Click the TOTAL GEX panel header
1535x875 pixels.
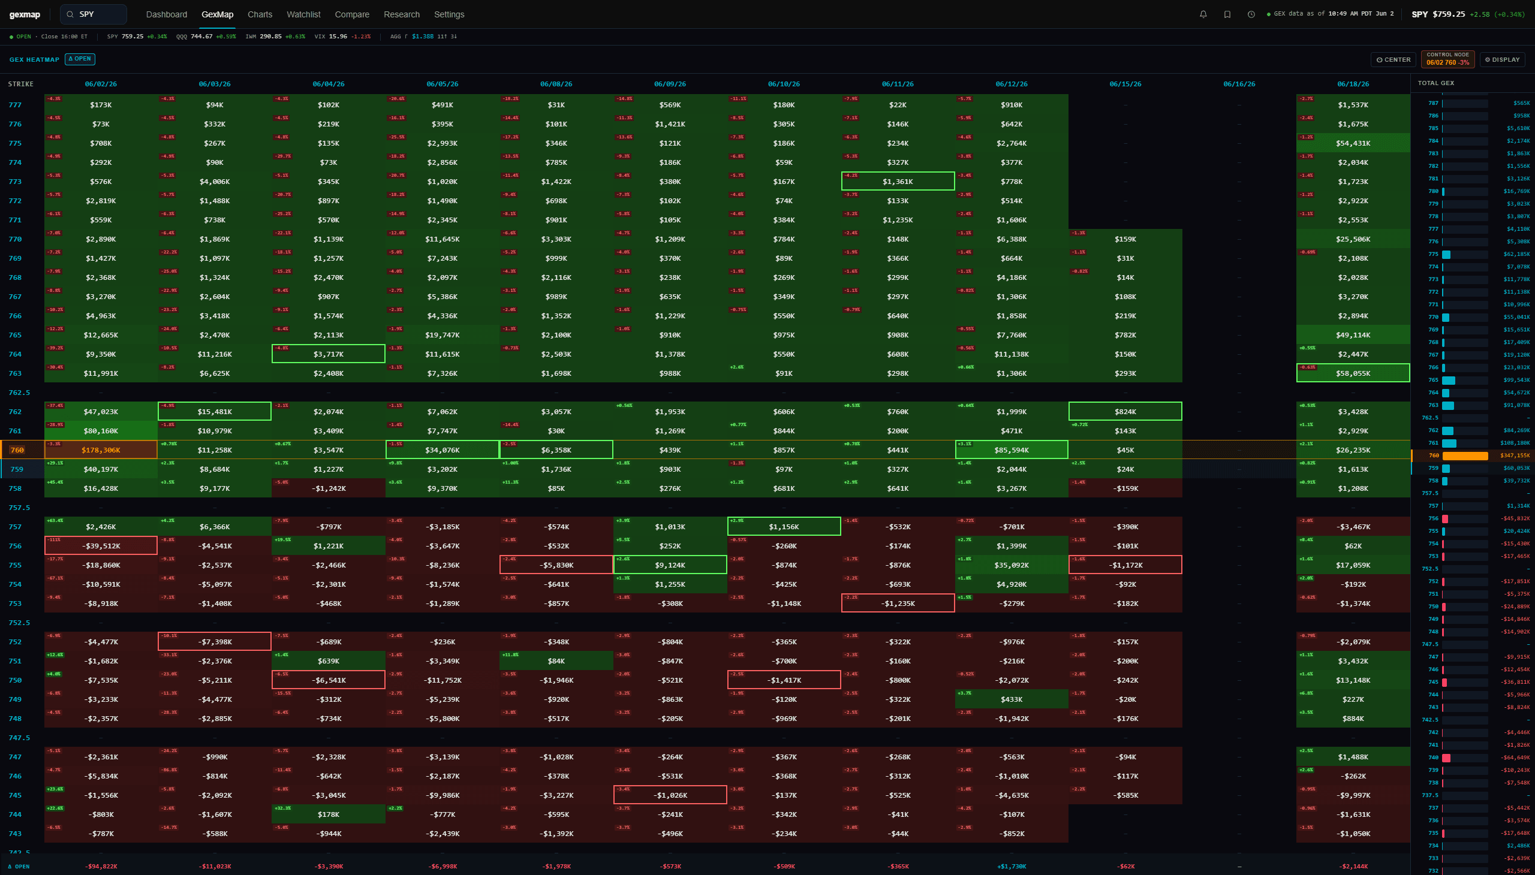click(x=1436, y=83)
